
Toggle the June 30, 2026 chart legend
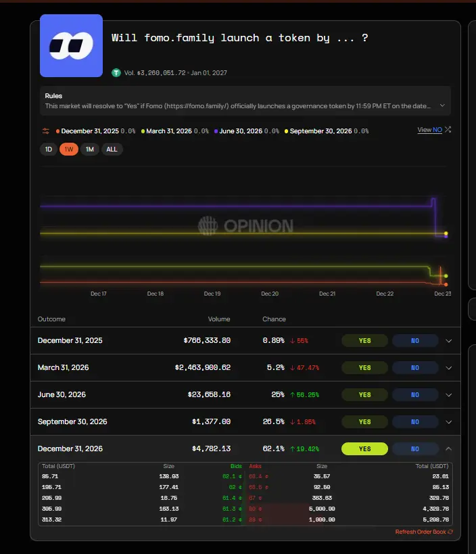247,131
